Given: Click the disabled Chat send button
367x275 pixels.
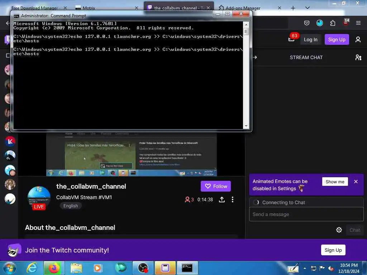Looking at the screenshot, I should pyautogui.click(x=355, y=230).
